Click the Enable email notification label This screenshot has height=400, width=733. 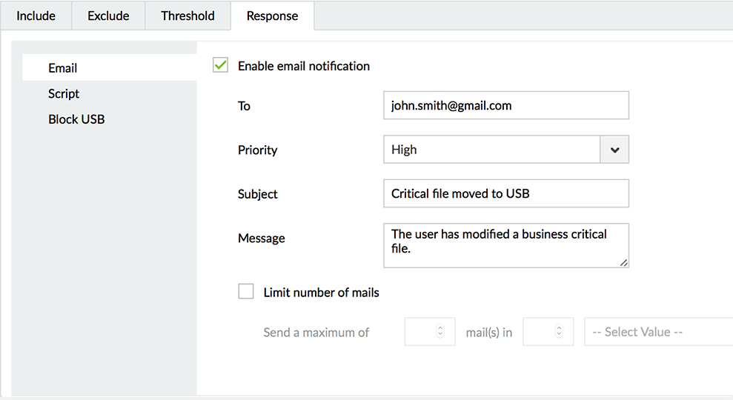(304, 66)
